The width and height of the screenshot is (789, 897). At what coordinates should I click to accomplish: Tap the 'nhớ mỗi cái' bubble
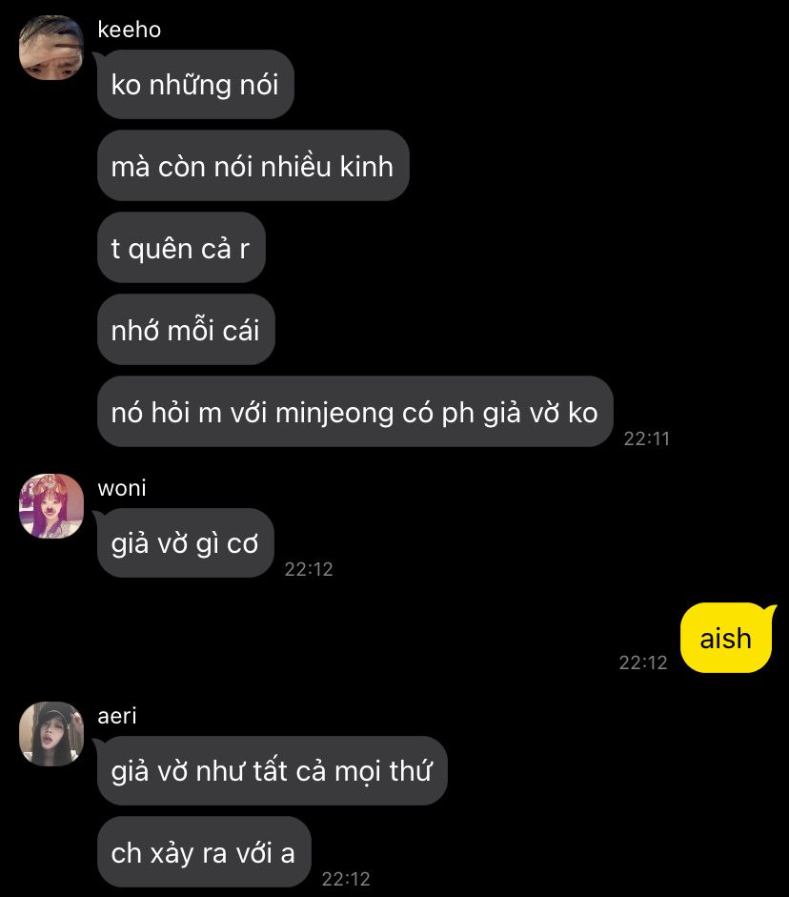point(186,330)
